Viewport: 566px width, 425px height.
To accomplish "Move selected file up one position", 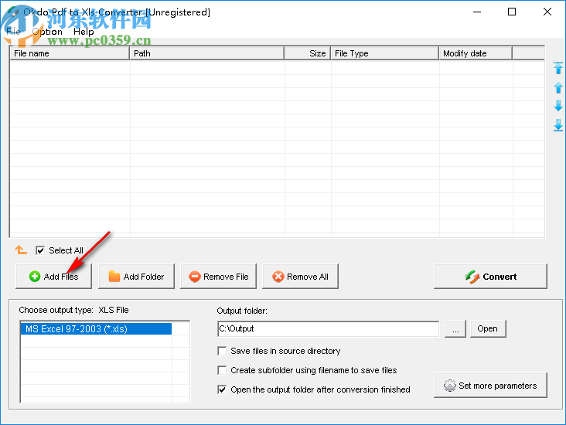I will 558,87.
